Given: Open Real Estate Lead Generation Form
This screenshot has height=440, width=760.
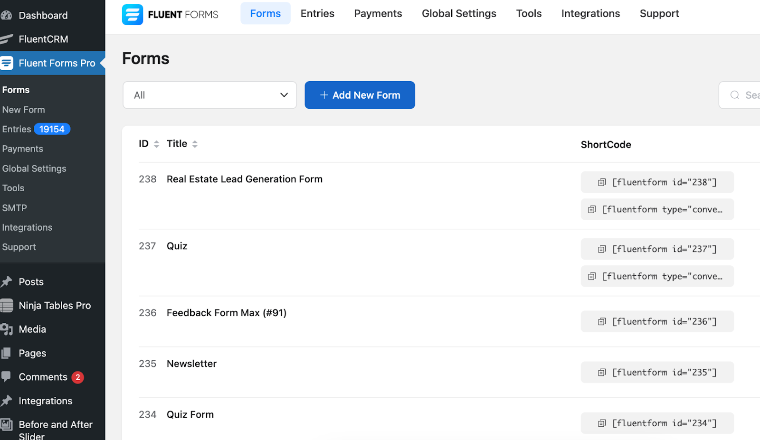Looking at the screenshot, I should 245,179.
